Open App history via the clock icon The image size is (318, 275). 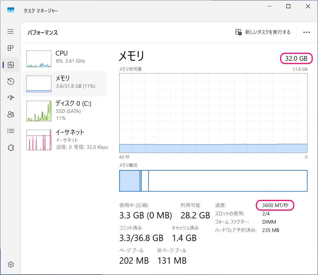tap(11, 81)
